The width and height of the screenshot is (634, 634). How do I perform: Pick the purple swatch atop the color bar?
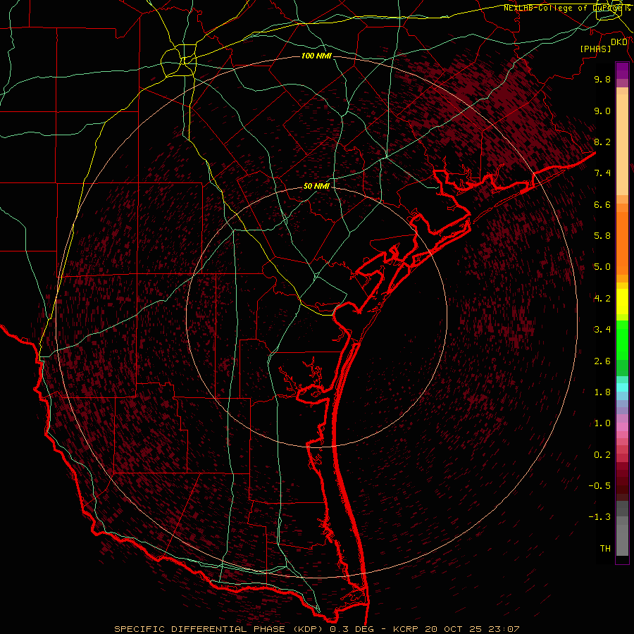pos(622,70)
